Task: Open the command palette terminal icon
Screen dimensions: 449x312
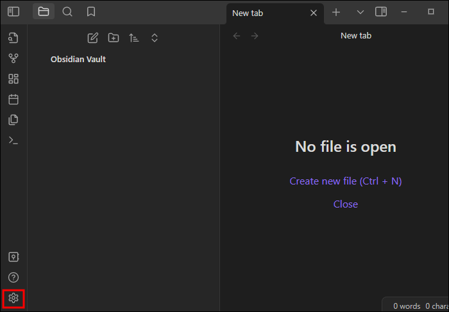Action: [x=13, y=140]
